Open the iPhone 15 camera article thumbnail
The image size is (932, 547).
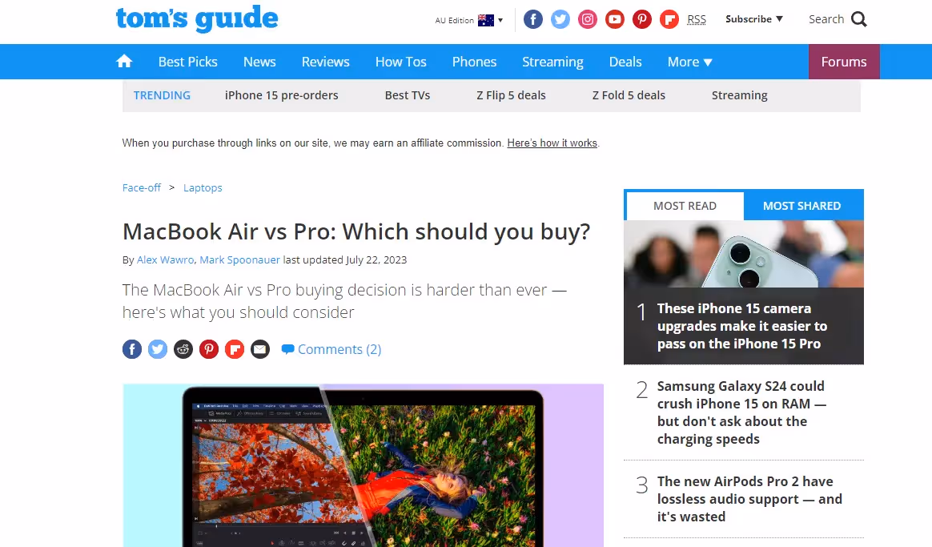pos(744,254)
